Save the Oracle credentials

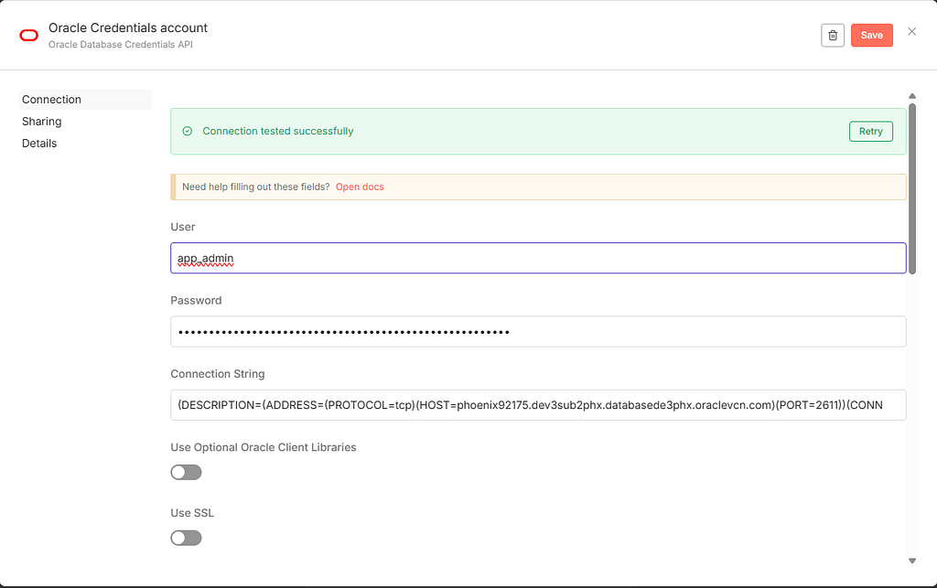(x=871, y=36)
